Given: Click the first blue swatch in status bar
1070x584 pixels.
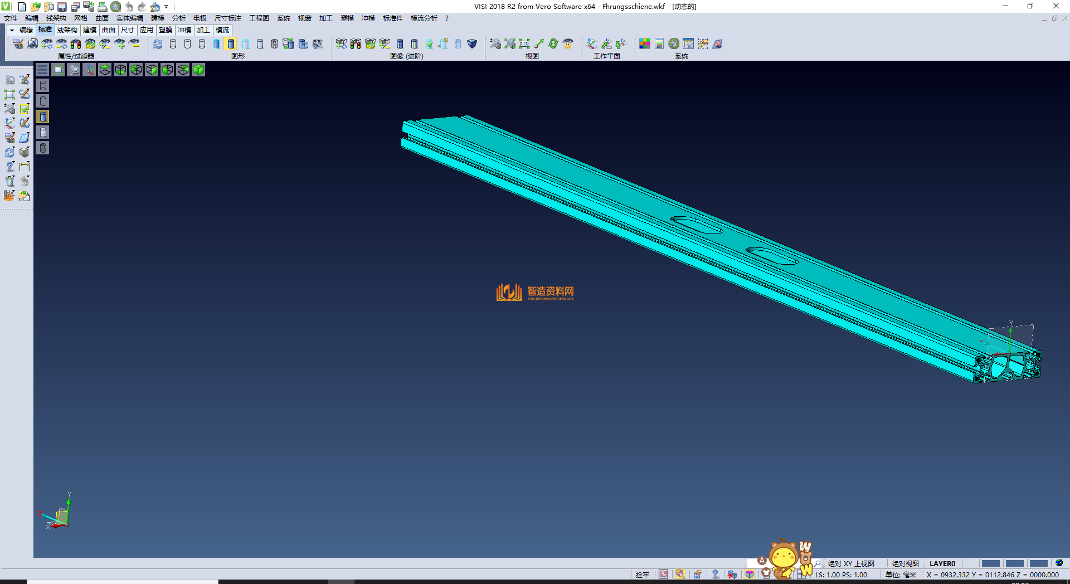Looking at the screenshot, I should [x=990, y=563].
